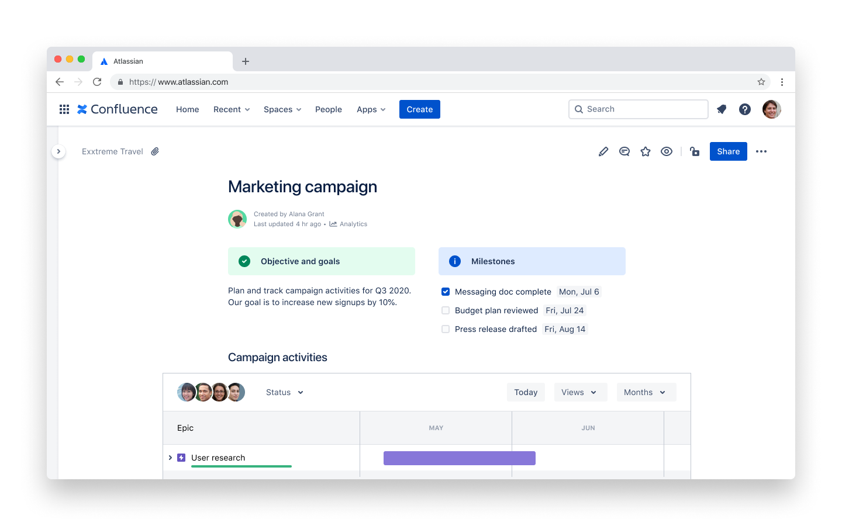Click inside the Search field
842x526 pixels.
[637, 109]
